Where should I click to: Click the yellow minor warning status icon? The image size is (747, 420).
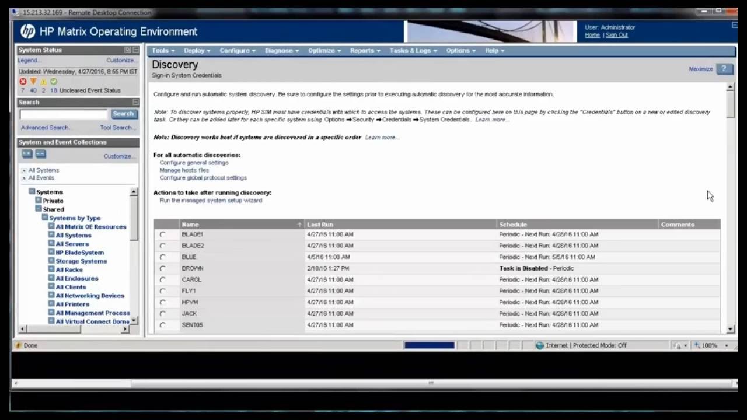coord(43,82)
